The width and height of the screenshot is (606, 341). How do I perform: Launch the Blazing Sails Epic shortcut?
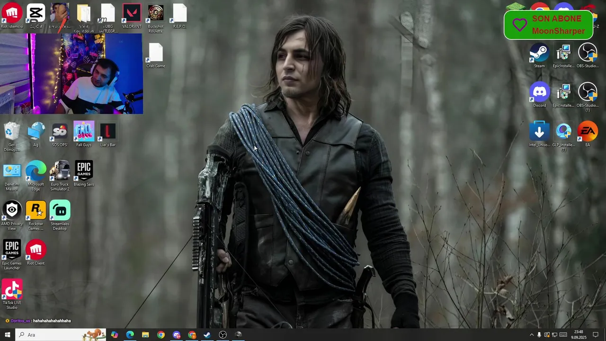click(x=84, y=174)
